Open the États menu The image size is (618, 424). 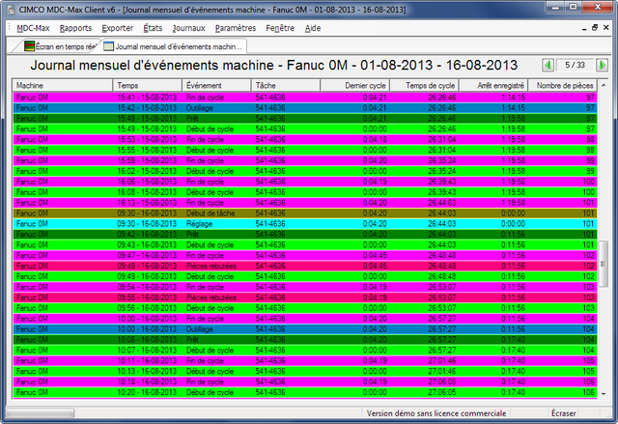pyautogui.click(x=153, y=28)
